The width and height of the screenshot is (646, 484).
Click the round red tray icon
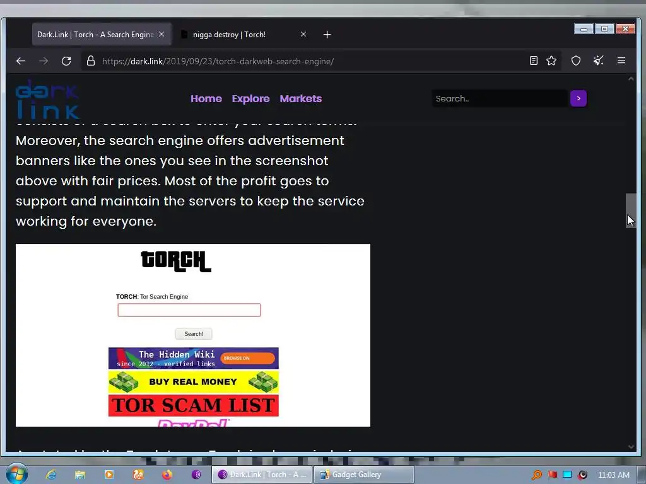(582, 475)
